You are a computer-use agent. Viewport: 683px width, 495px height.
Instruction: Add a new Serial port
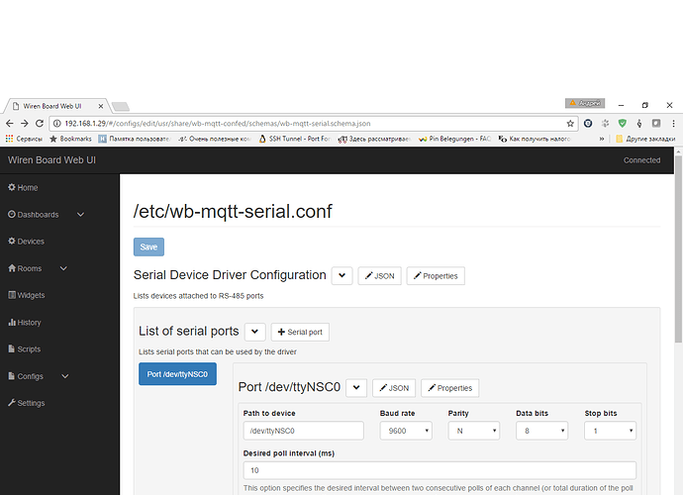(x=300, y=333)
